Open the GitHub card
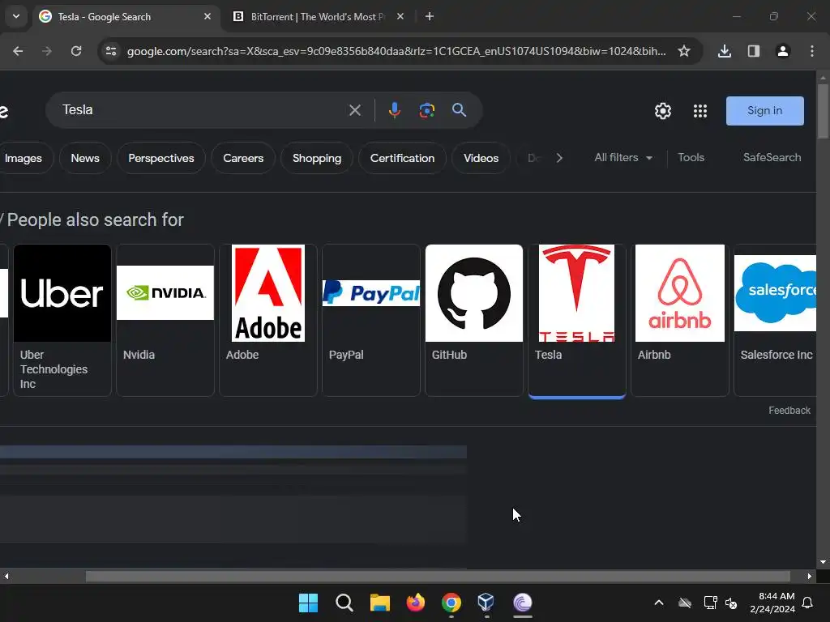 473,320
